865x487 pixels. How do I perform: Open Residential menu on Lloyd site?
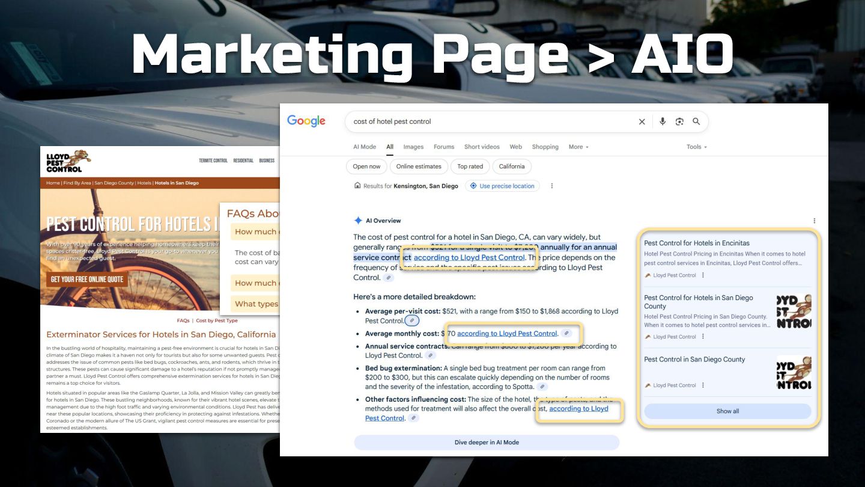pos(243,161)
